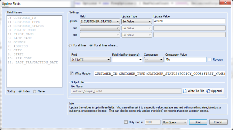Select 'For all lines where...' radio option
The height and width of the screenshot is (130, 233).
coord(91,46)
